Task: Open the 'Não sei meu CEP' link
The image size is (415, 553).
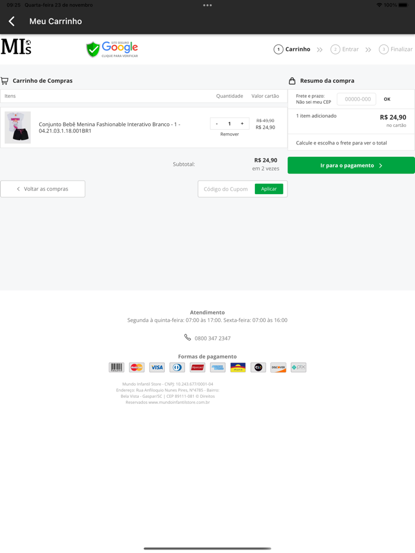Action: pos(314,102)
